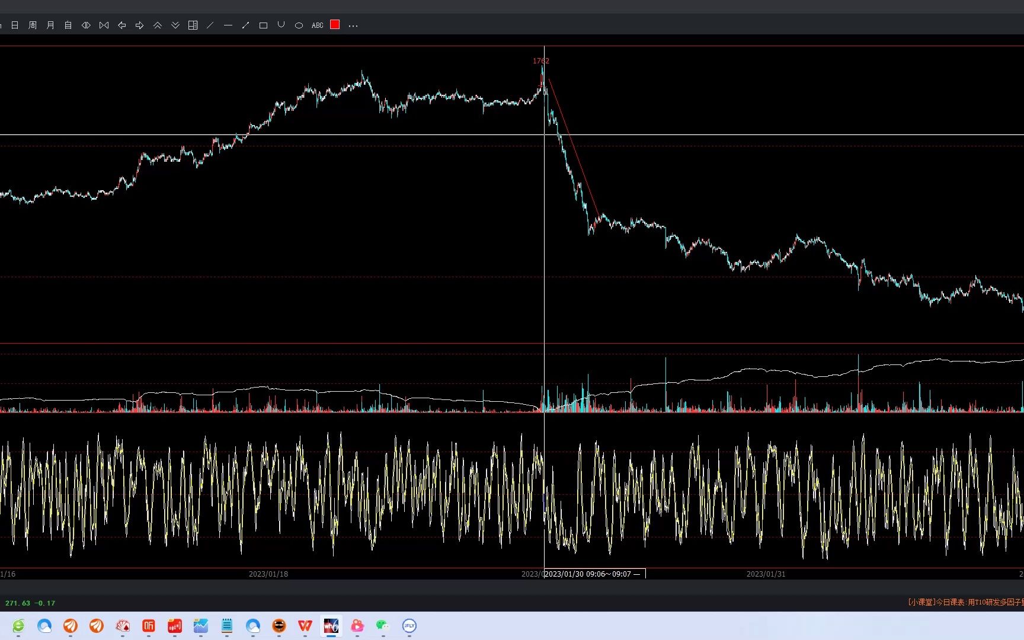This screenshot has height=640, width=1024.
Task: Open the iFLY taskbar icon
Action: point(409,626)
